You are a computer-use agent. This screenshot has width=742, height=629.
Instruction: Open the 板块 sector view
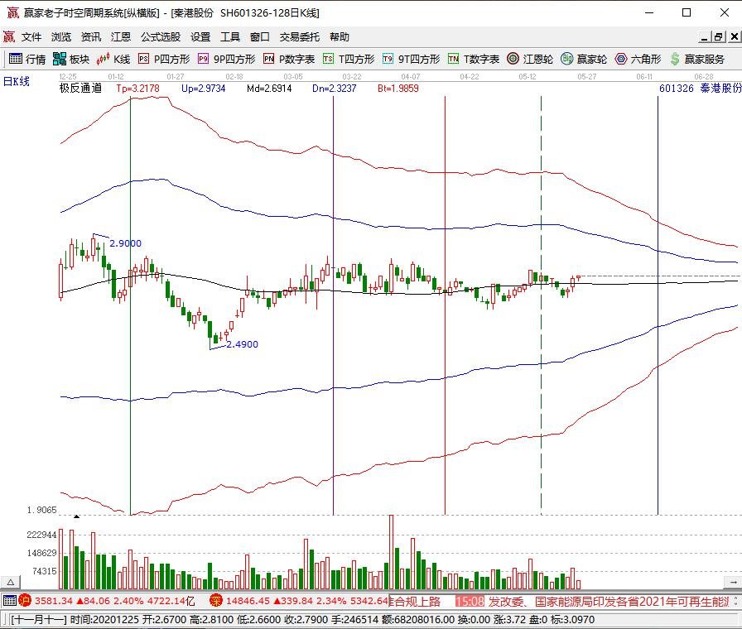pos(71,59)
